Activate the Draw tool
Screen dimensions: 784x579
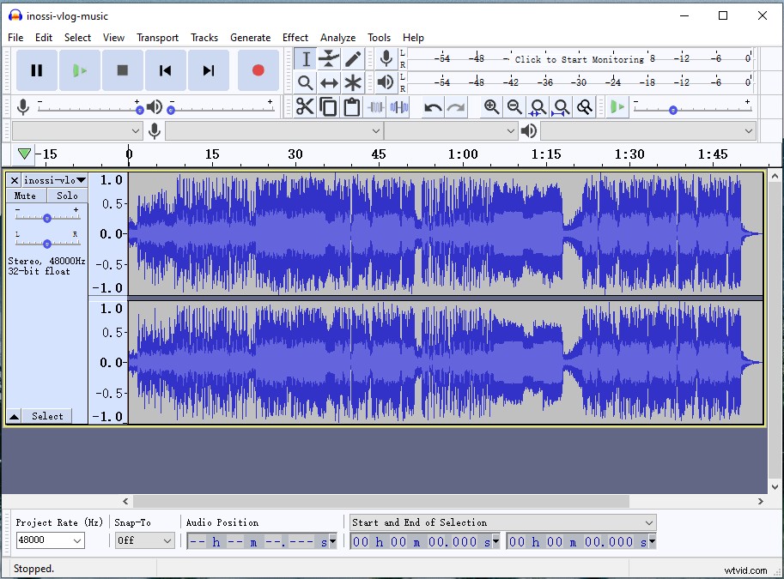pyautogui.click(x=351, y=58)
